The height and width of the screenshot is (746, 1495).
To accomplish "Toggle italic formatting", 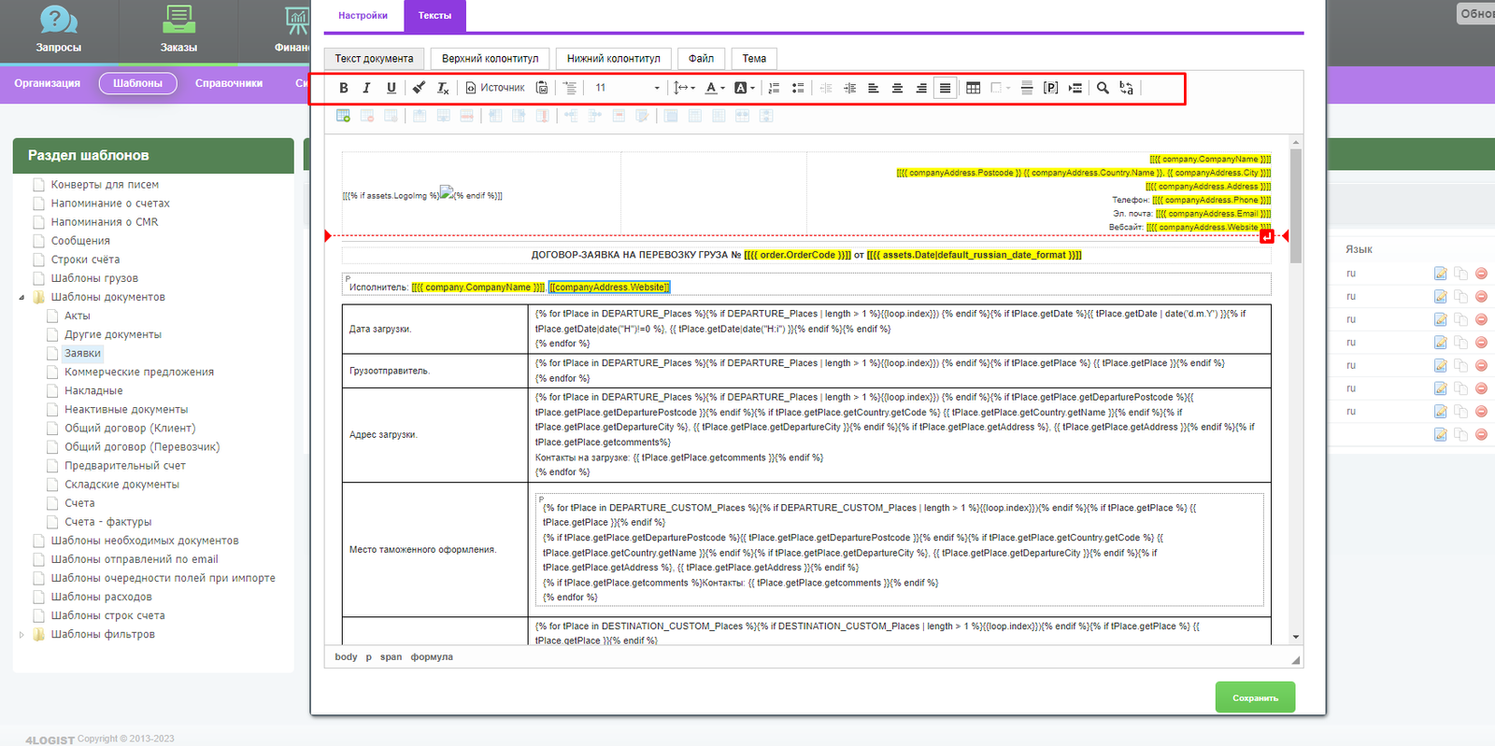I will coord(366,88).
